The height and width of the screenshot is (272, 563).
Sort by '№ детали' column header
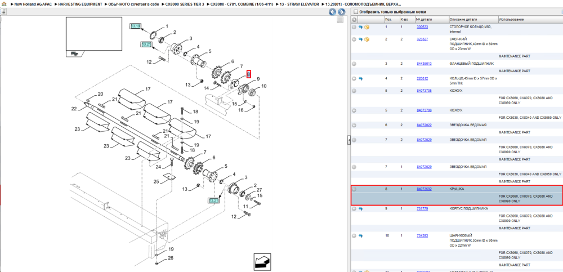432,19
